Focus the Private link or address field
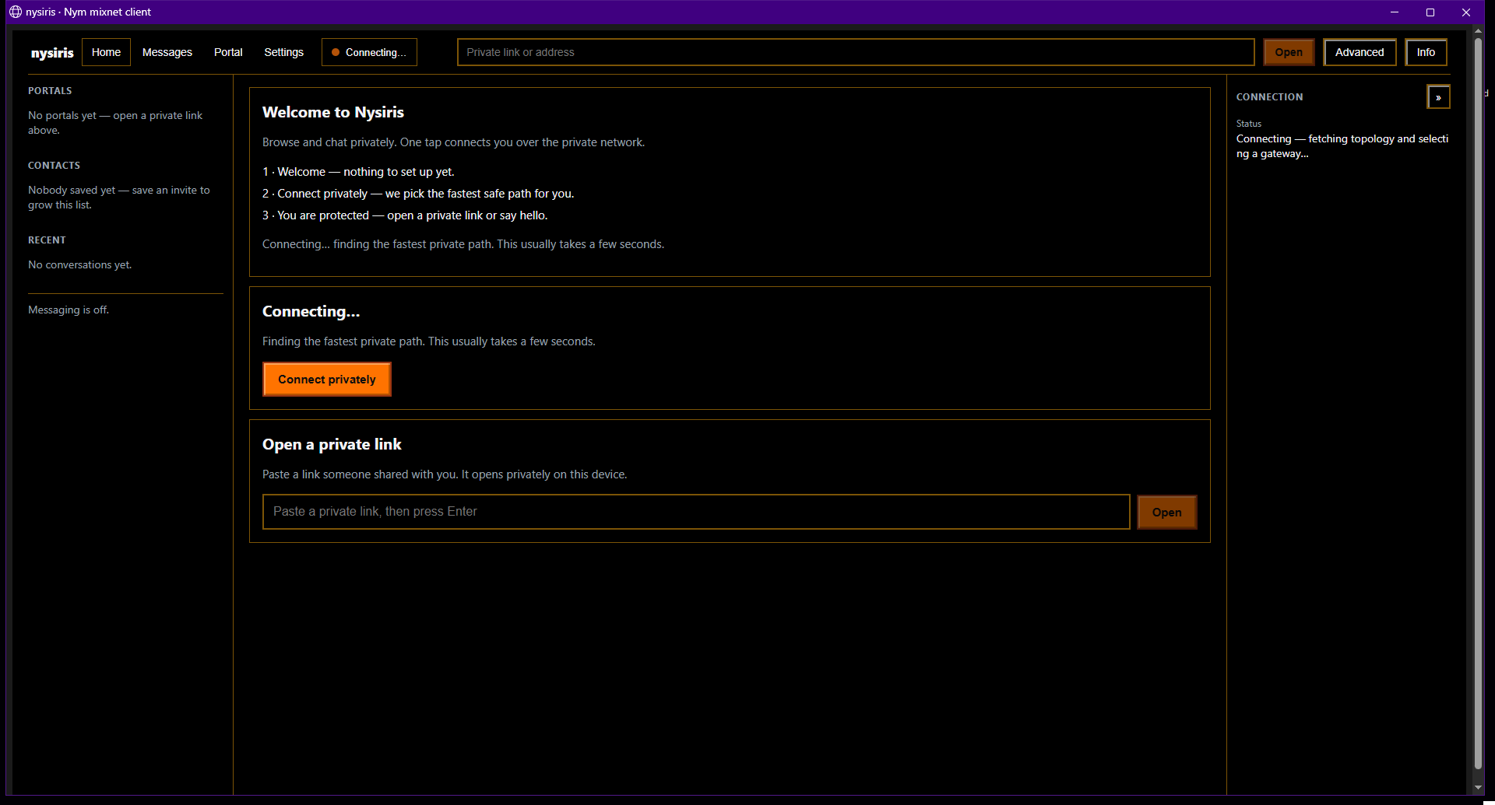The width and height of the screenshot is (1495, 805). tap(856, 52)
